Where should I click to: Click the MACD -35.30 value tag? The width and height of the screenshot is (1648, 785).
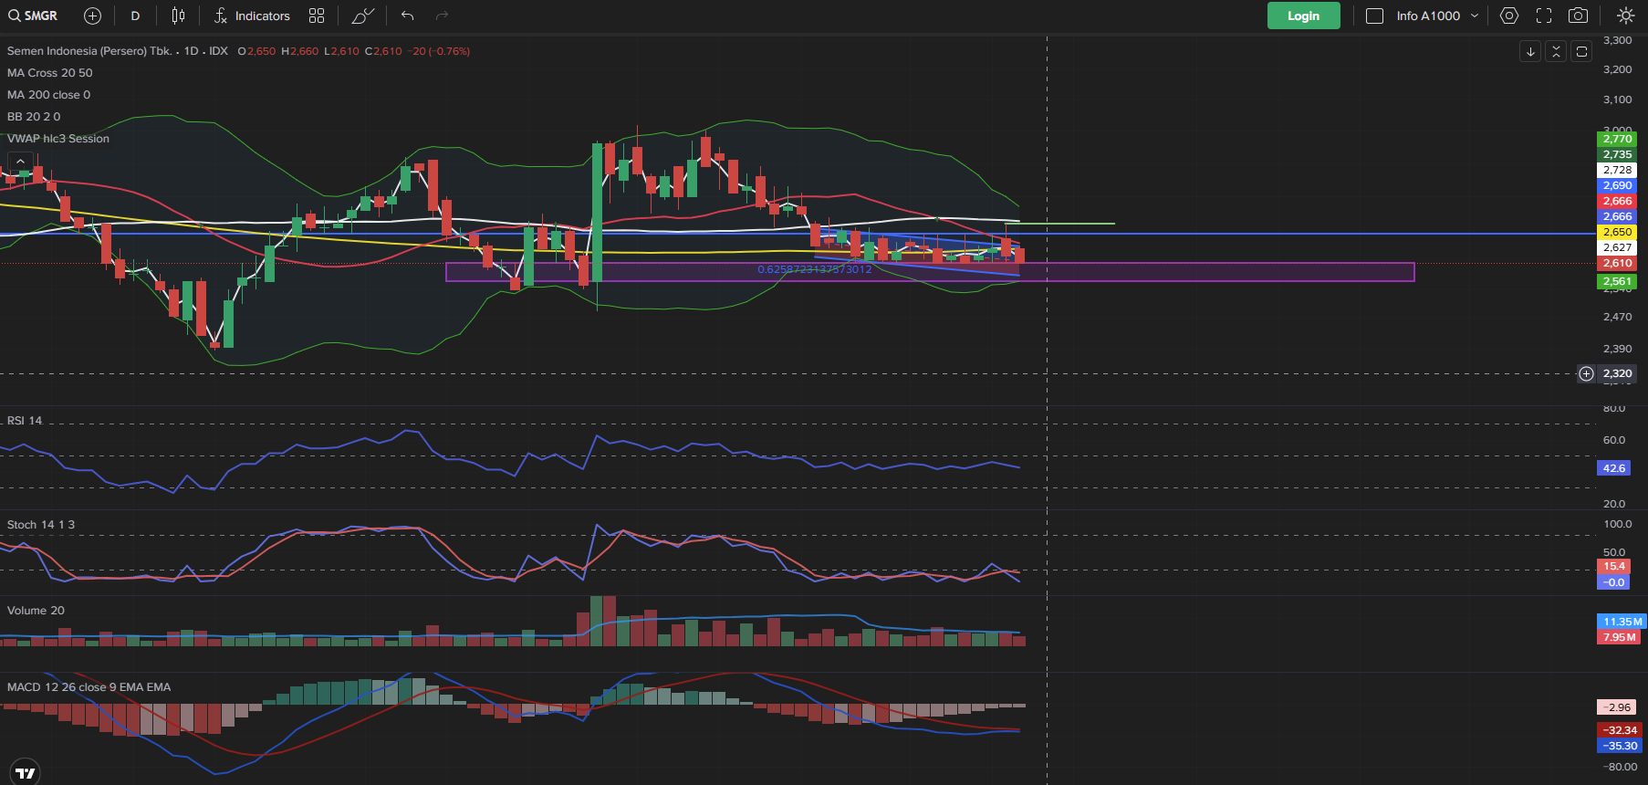point(1621,746)
